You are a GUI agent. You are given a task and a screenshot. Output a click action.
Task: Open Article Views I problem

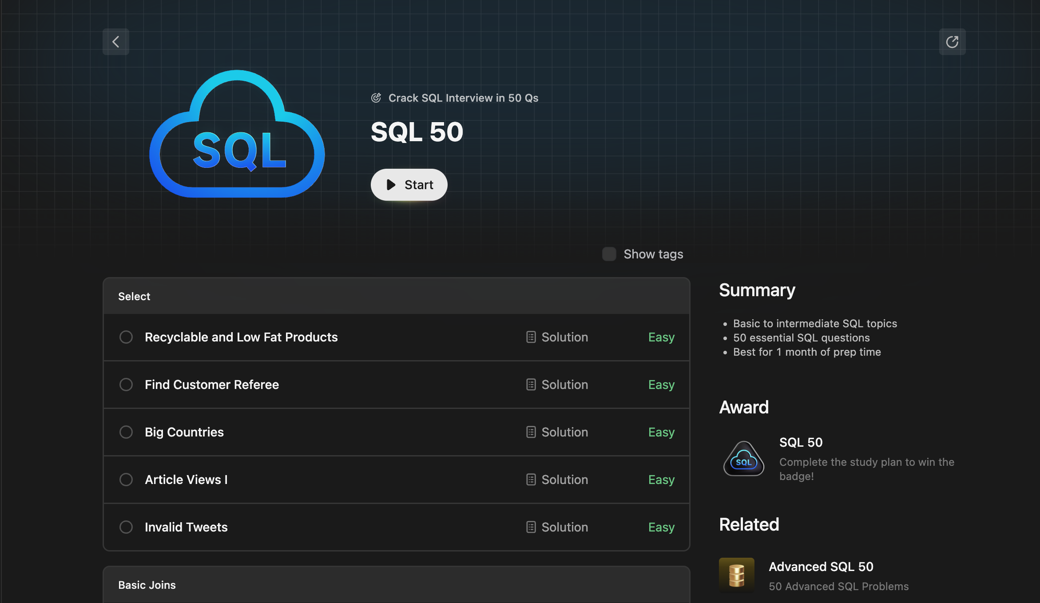186,480
